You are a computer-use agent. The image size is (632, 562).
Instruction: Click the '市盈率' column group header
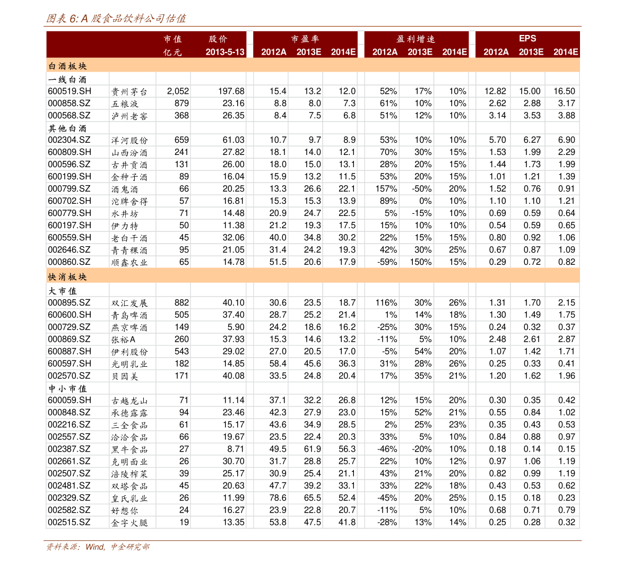[305, 39]
